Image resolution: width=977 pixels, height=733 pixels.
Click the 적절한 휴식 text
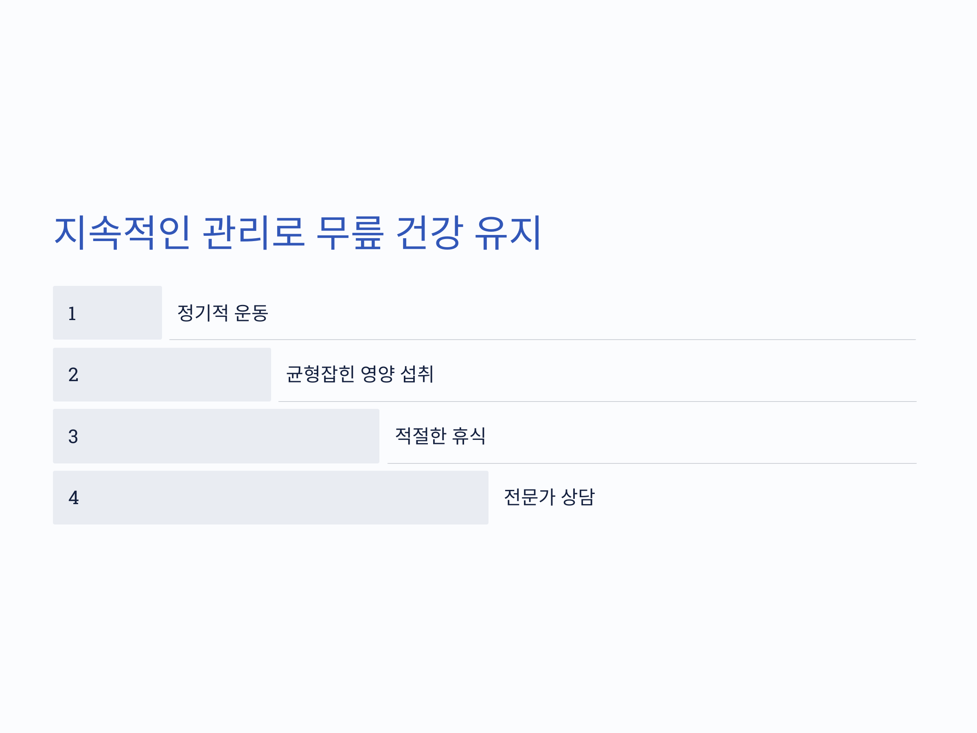[x=440, y=436]
